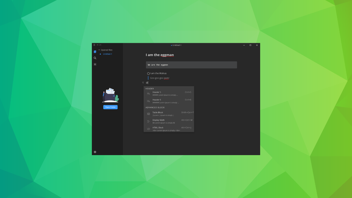The height and width of the screenshot is (198, 352).
Task: Maximize the MarkText window
Action: click(250, 45)
